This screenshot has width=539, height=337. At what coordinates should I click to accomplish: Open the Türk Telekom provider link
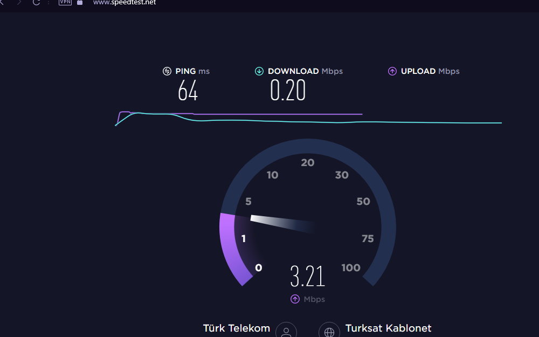pos(237,328)
